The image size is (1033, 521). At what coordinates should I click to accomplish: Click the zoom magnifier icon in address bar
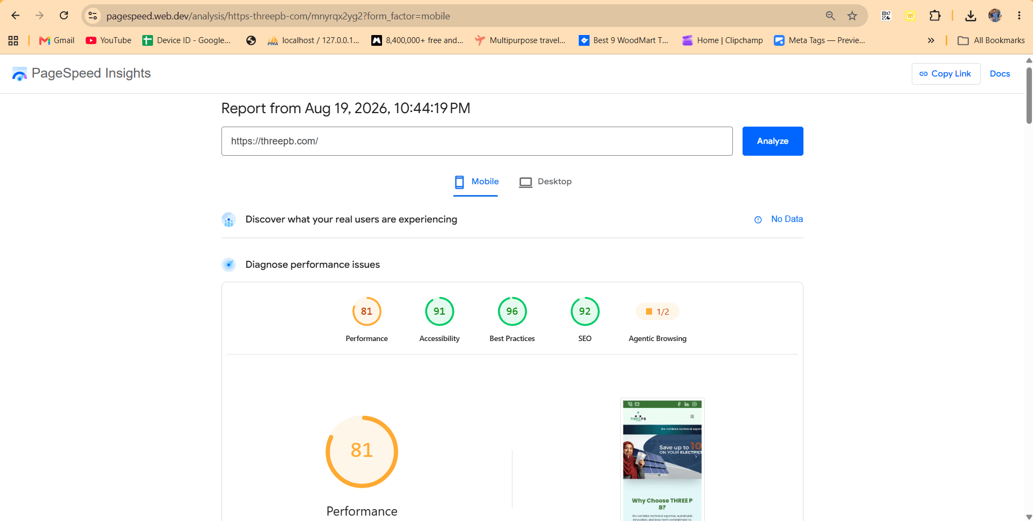(830, 16)
